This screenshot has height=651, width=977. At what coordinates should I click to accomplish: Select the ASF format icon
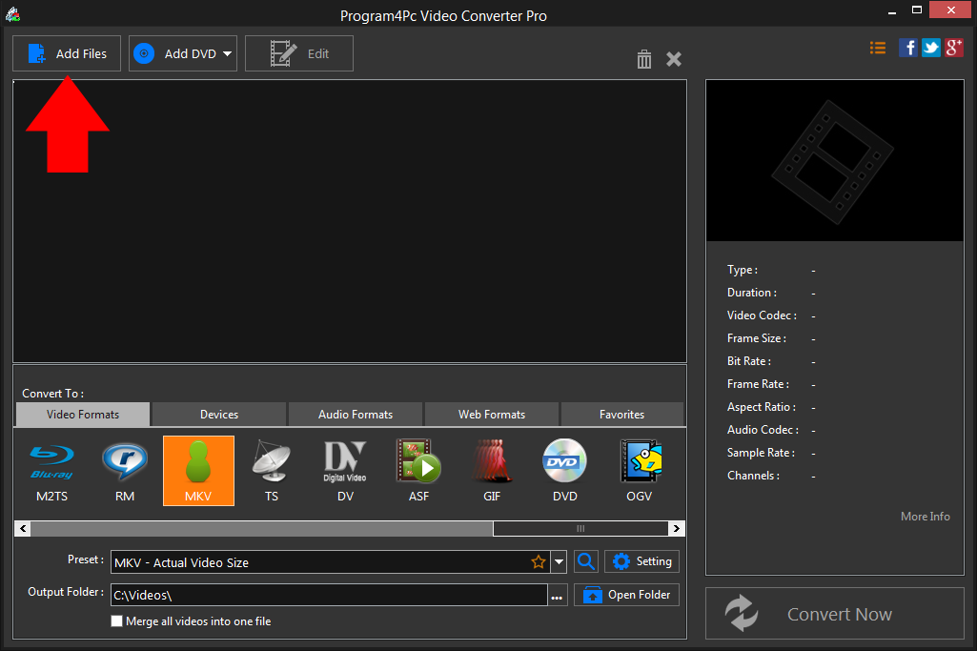418,470
